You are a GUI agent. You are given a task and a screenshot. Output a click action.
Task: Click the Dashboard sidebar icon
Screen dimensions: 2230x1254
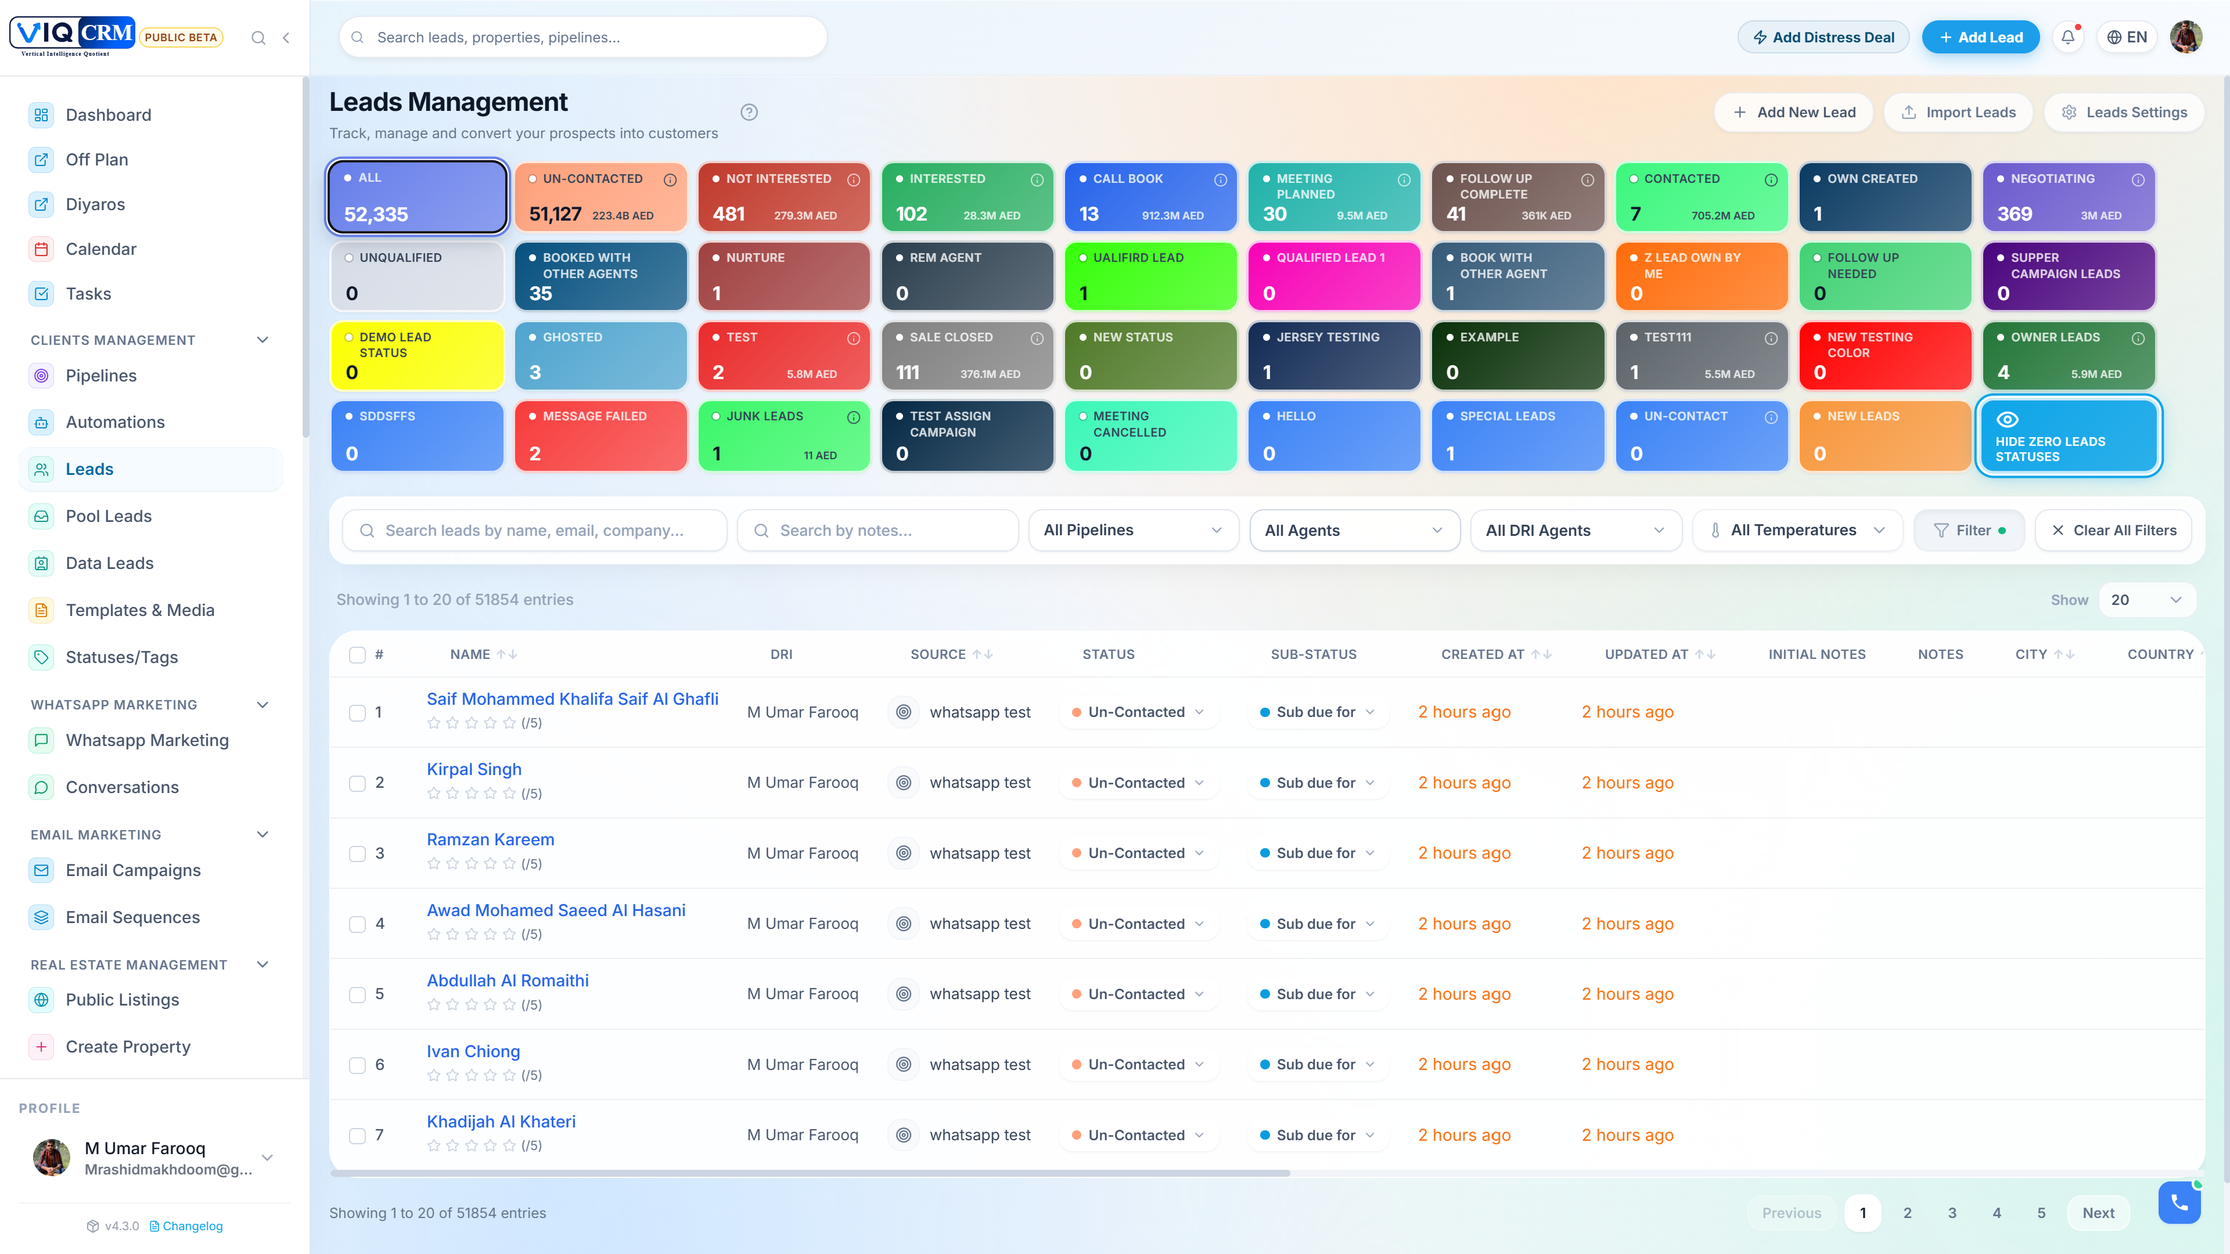pos(42,115)
